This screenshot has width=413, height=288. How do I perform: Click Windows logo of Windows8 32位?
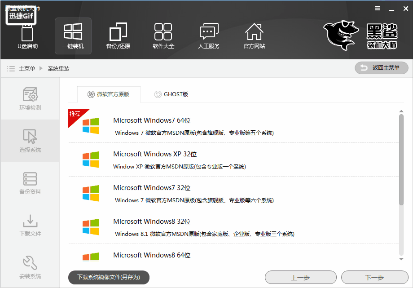click(x=91, y=227)
